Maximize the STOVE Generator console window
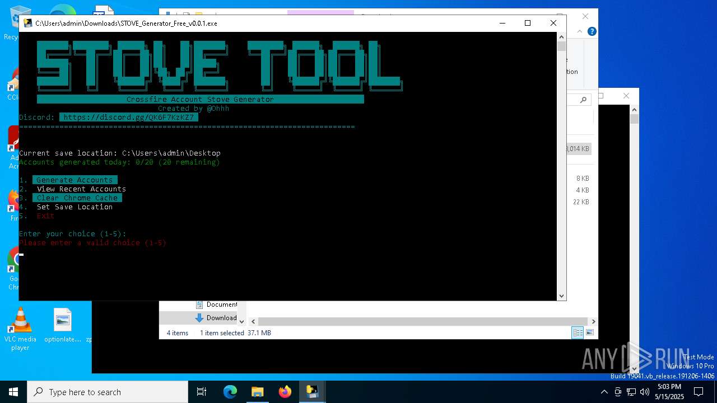717x403 pixels. point(527,23)
